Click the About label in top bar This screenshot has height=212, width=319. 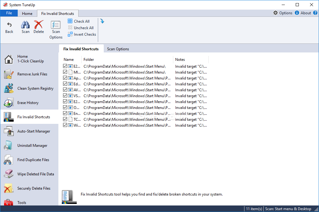306,13
